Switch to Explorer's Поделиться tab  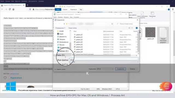click(x=74, y=10)
